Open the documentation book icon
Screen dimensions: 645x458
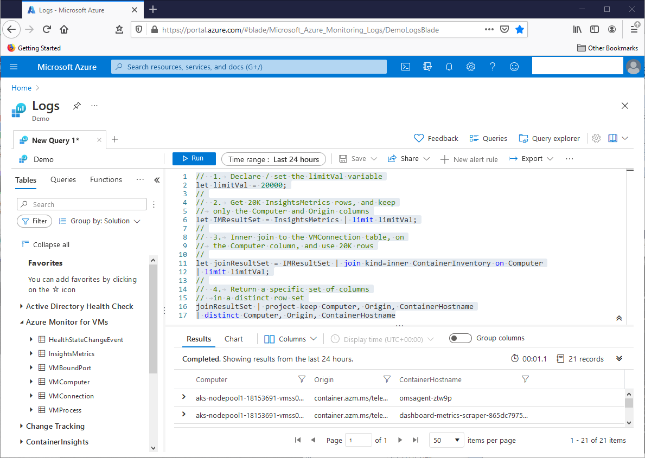tap(612, 138)
